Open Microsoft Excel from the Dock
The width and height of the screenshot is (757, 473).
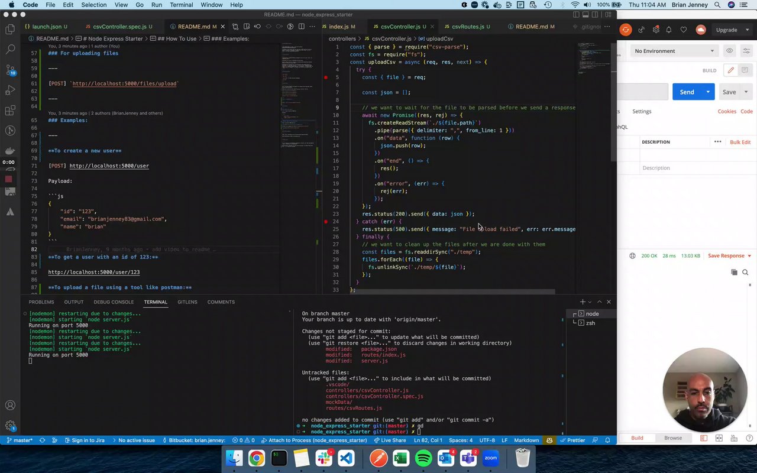tap(401, 458)
